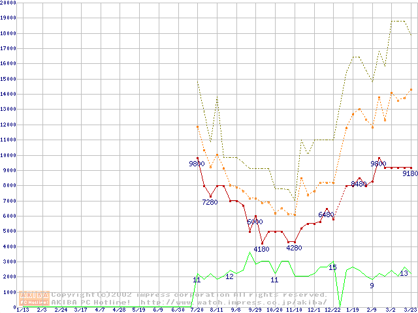Image resolution: width=418 pixels, height=313 pixels.
Task: Click the green line label 13
Action: pyautogui.click(x=404, y=274)
